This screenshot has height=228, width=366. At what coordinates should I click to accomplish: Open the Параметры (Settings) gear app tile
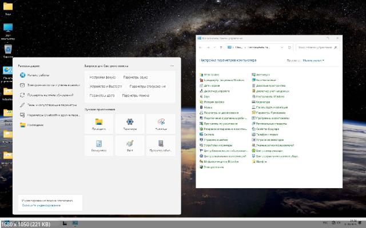(130, 124)
